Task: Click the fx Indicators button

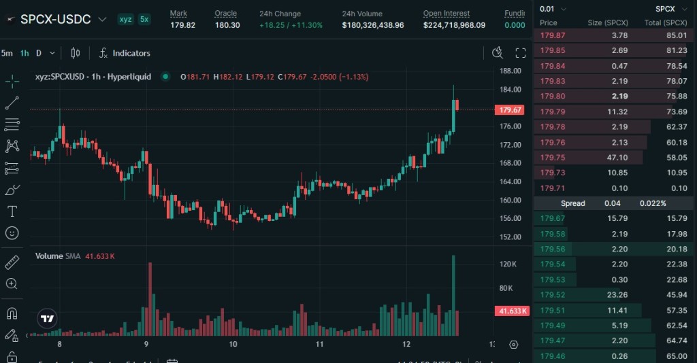Action: [x=125, y=53]
